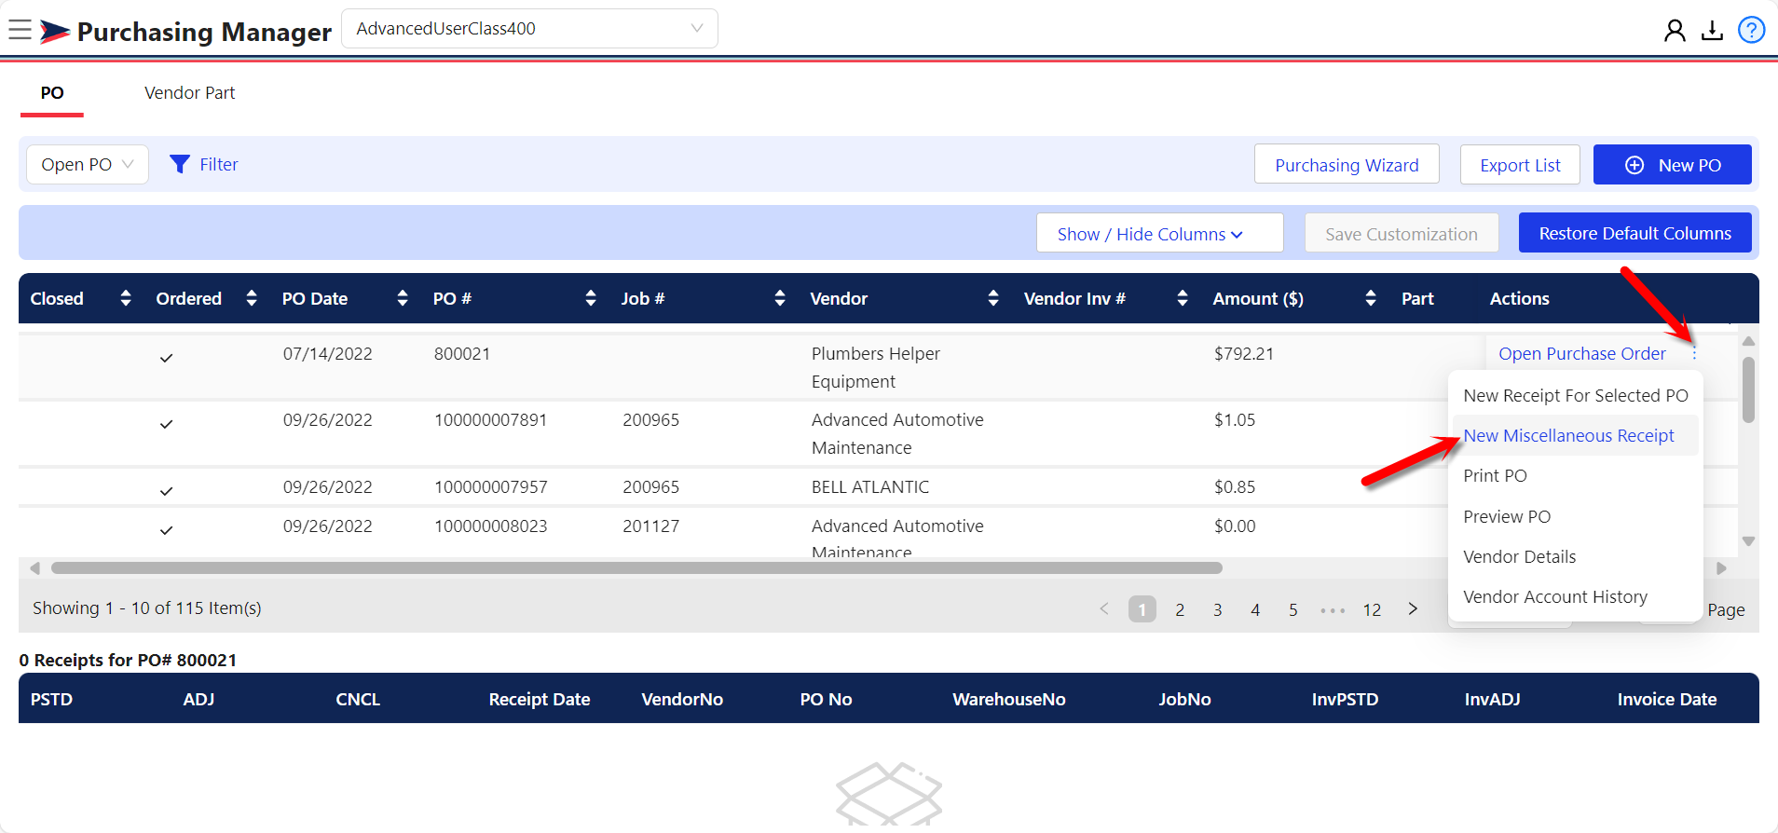
Task: Sort by Ordered column arrows
Action: (x=252, y=298)
